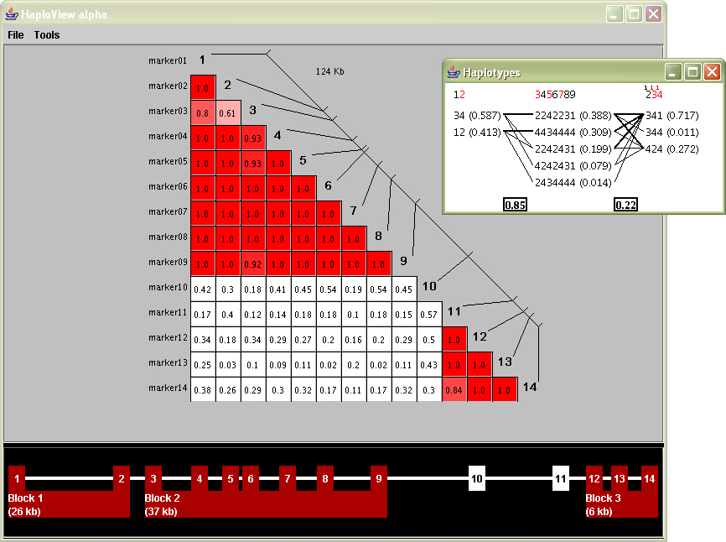Minimize the Haplotypes window

pyautogui.click(x=673, y=72)
